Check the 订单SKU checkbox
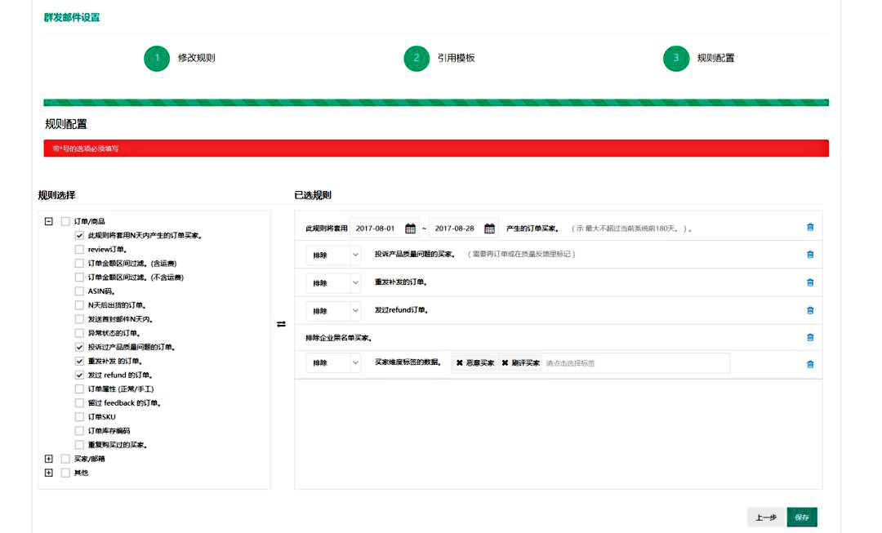This screenshot has height=533, width=882. click(x=79, y=417)
